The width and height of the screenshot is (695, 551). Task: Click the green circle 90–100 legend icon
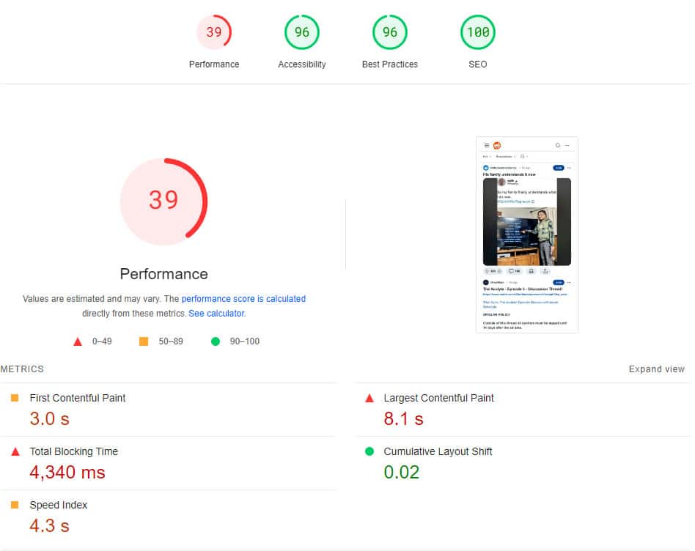(216, 341)
